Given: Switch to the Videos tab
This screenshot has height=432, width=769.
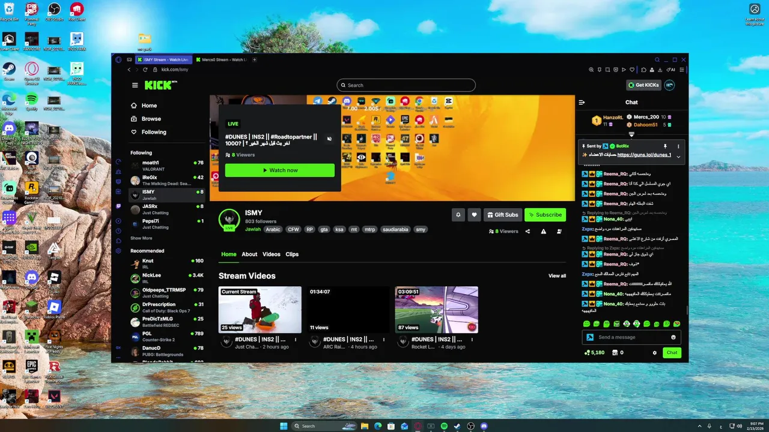Looking at the screenshot, I should pyautogui.click(x=272, y=254).
